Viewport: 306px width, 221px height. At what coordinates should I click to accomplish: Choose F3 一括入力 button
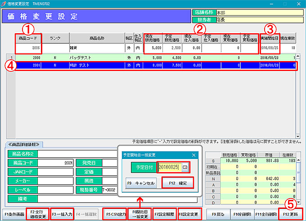62,214
